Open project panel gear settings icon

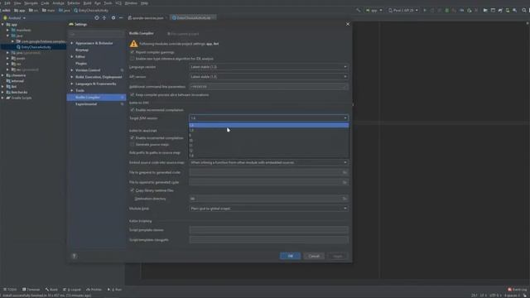pos(113,18)
